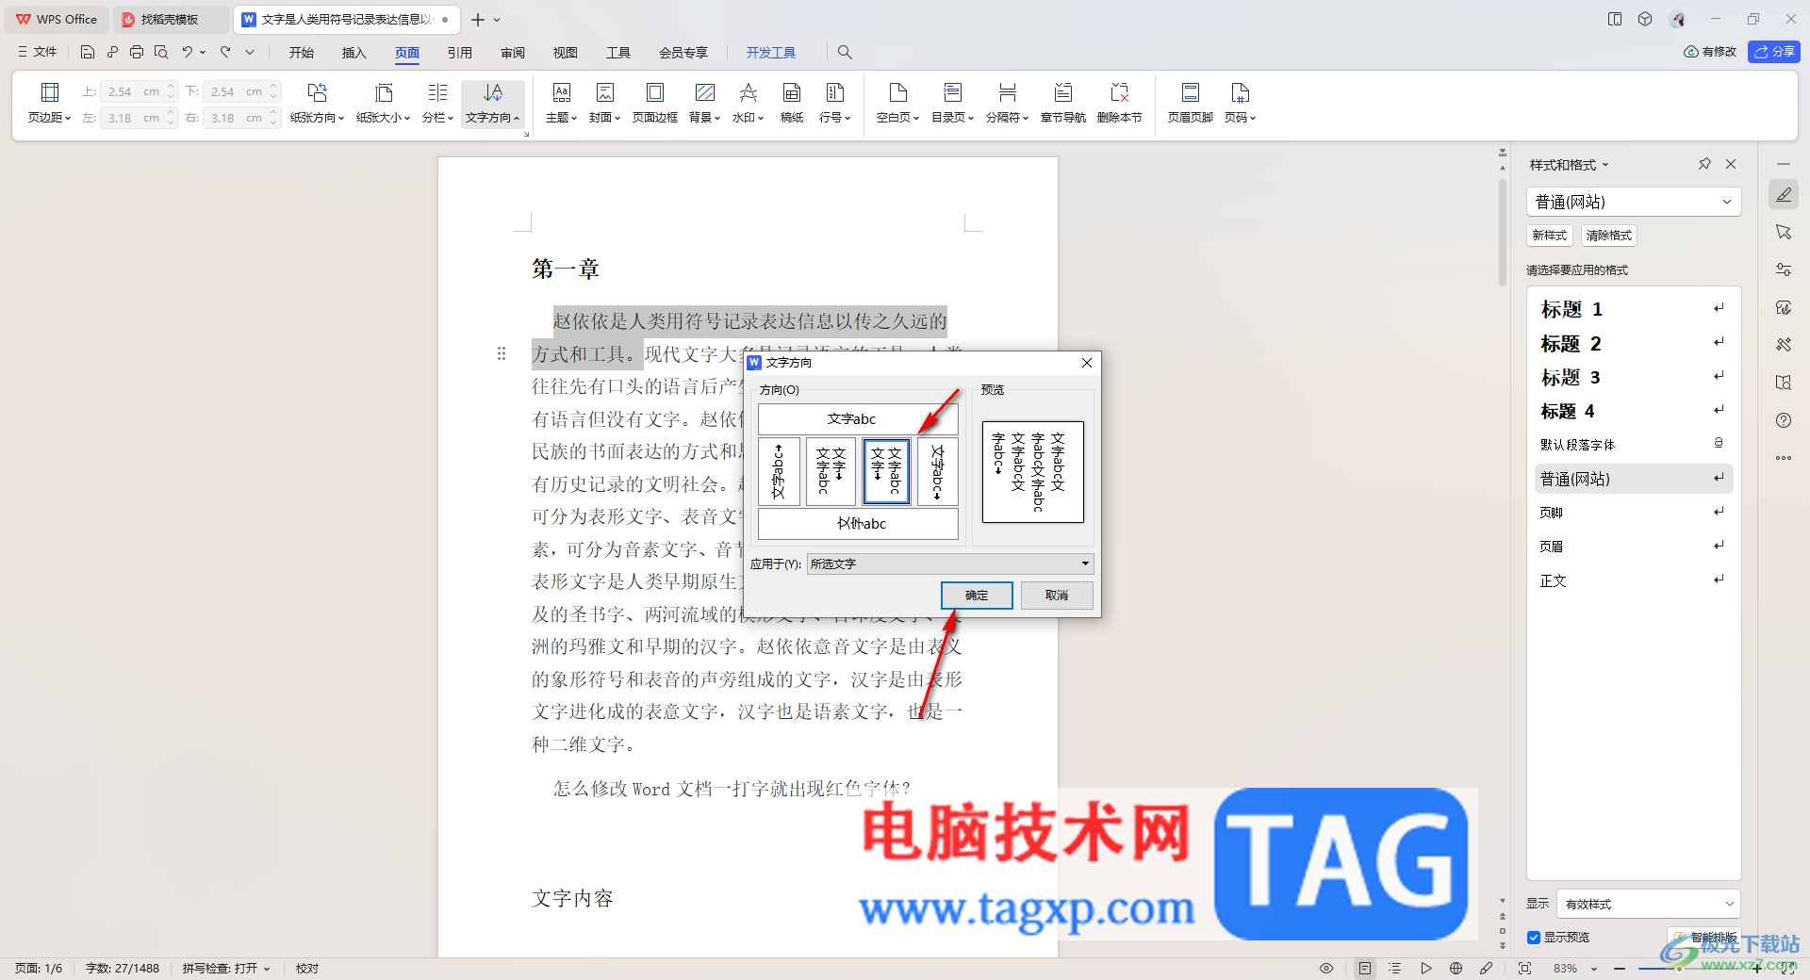The image size is (1810, 980).
Task: Apply the 标题 1 heading style
Action: click(x=1634, y=309)
